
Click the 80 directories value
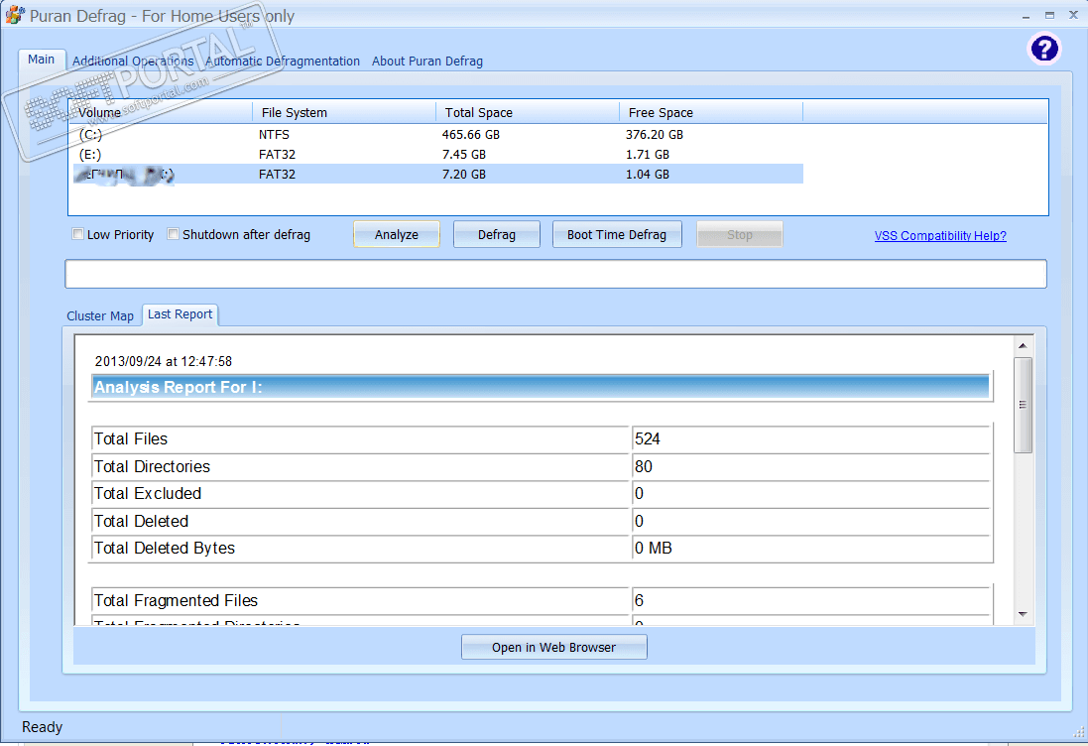coord(644,467)
